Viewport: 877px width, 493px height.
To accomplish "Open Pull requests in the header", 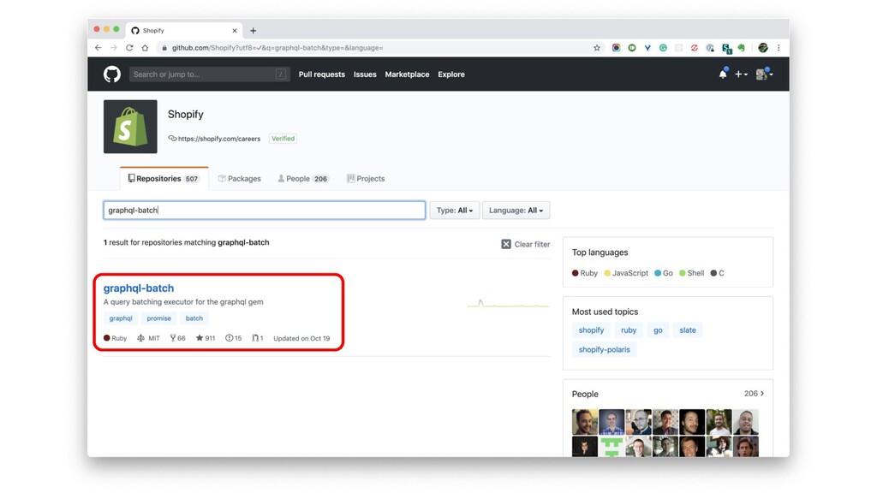I will (x=322, y=74).
